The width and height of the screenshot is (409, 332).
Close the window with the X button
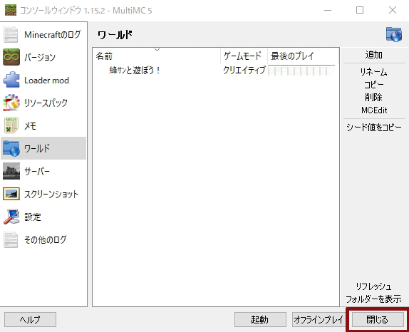point(393,10)
